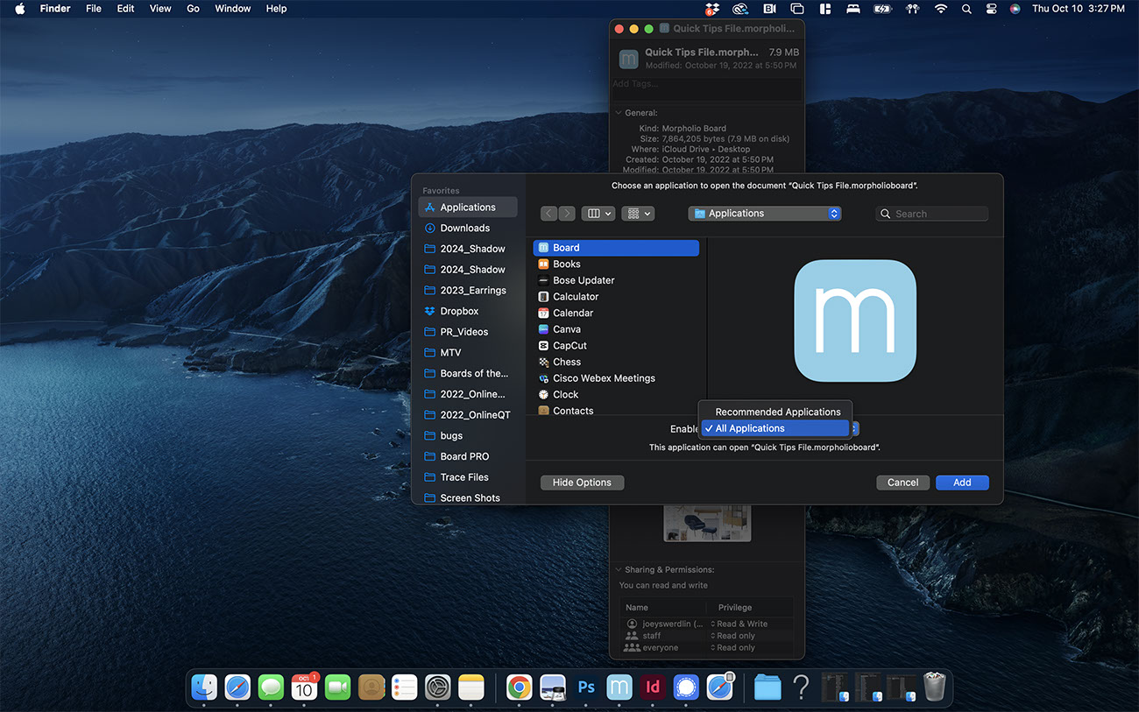Open InDesign from the Dock

[653, 687]
